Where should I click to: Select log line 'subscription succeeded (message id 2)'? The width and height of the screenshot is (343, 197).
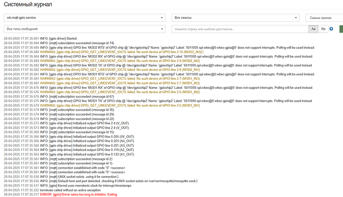coord(58,159)
